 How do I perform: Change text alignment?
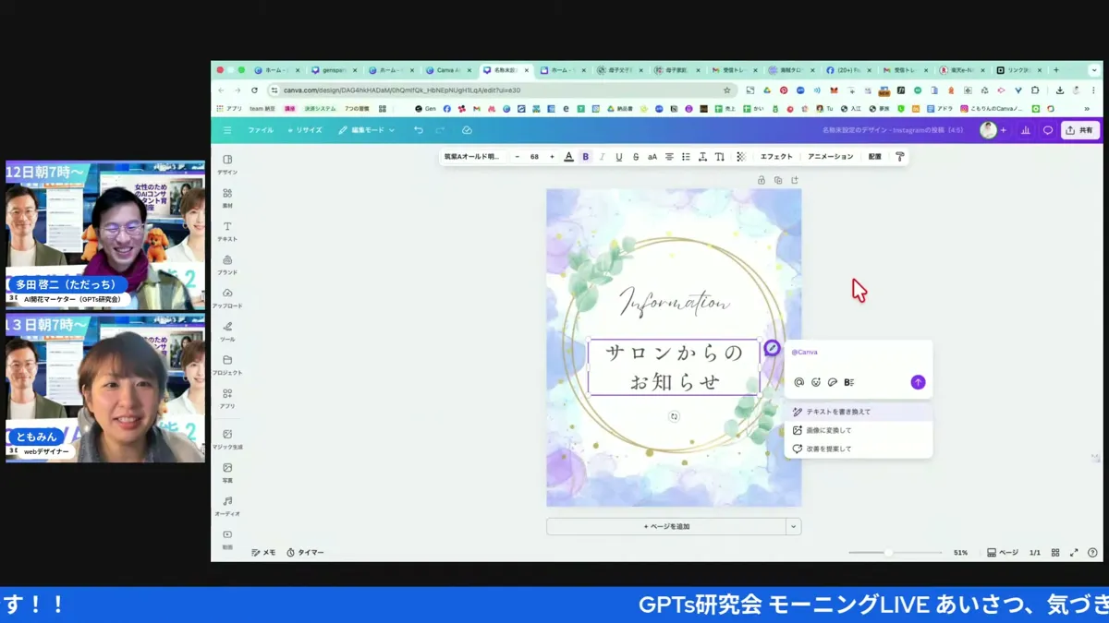(669, 157)
